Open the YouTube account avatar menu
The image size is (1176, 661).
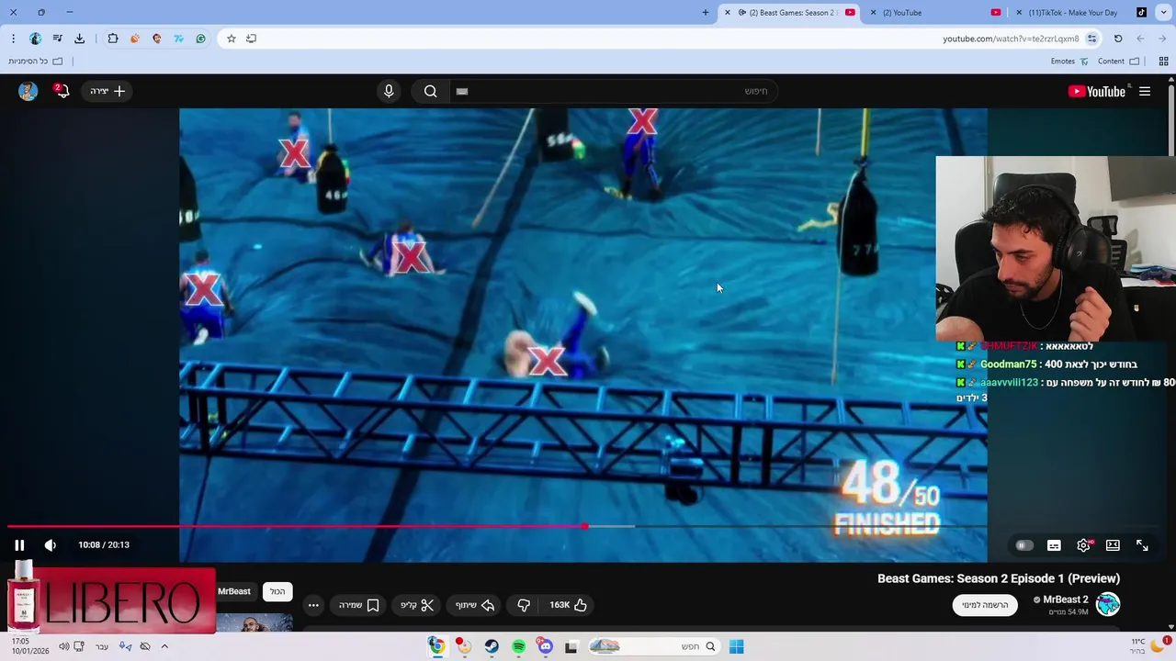pyautogui.click(x=28, y=91)
